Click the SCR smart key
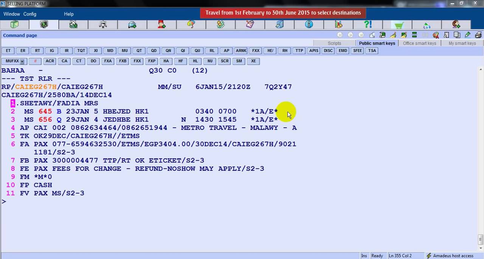484x259 pixels. coord(225,61)
